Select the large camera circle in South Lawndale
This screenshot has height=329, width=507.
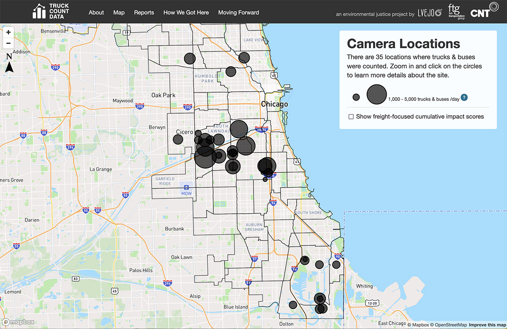click(239, 129)
